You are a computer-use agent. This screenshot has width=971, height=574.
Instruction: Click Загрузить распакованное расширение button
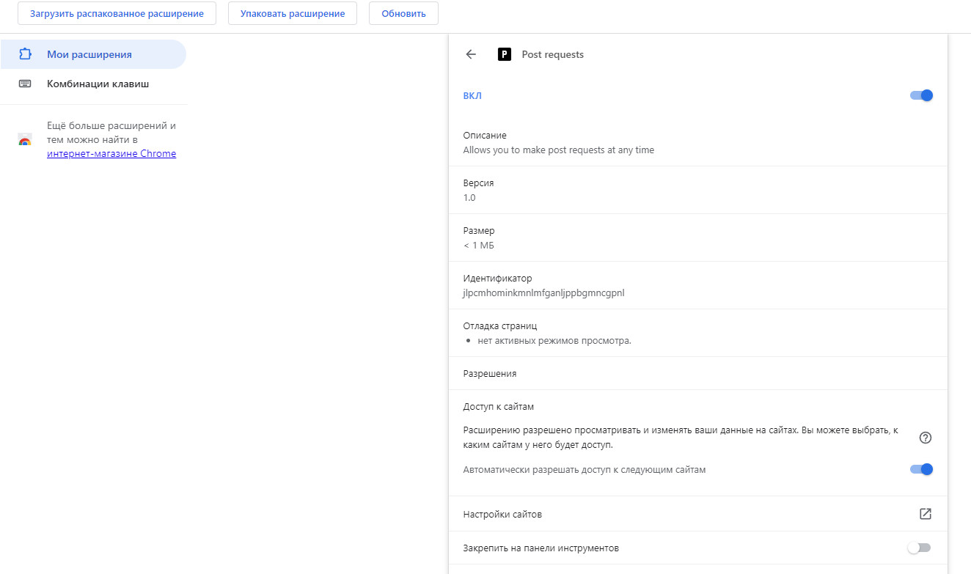point(117,13)
